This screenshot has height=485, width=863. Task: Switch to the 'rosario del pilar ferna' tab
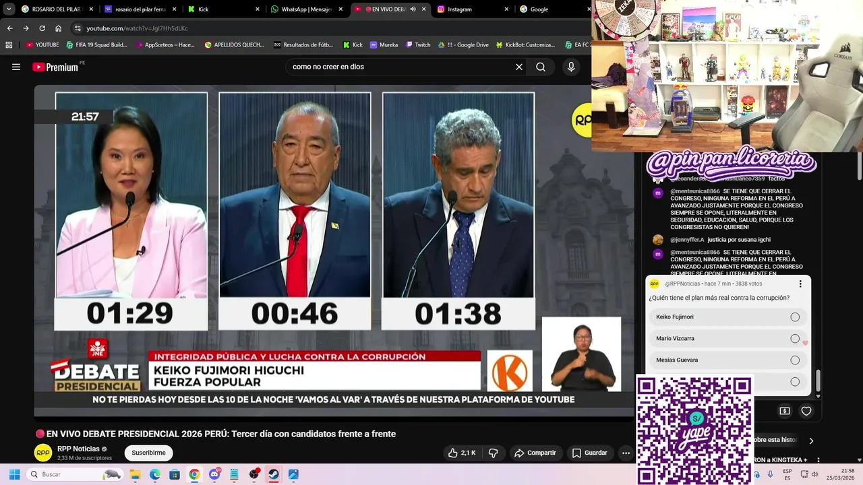click(x=140, y=9)
